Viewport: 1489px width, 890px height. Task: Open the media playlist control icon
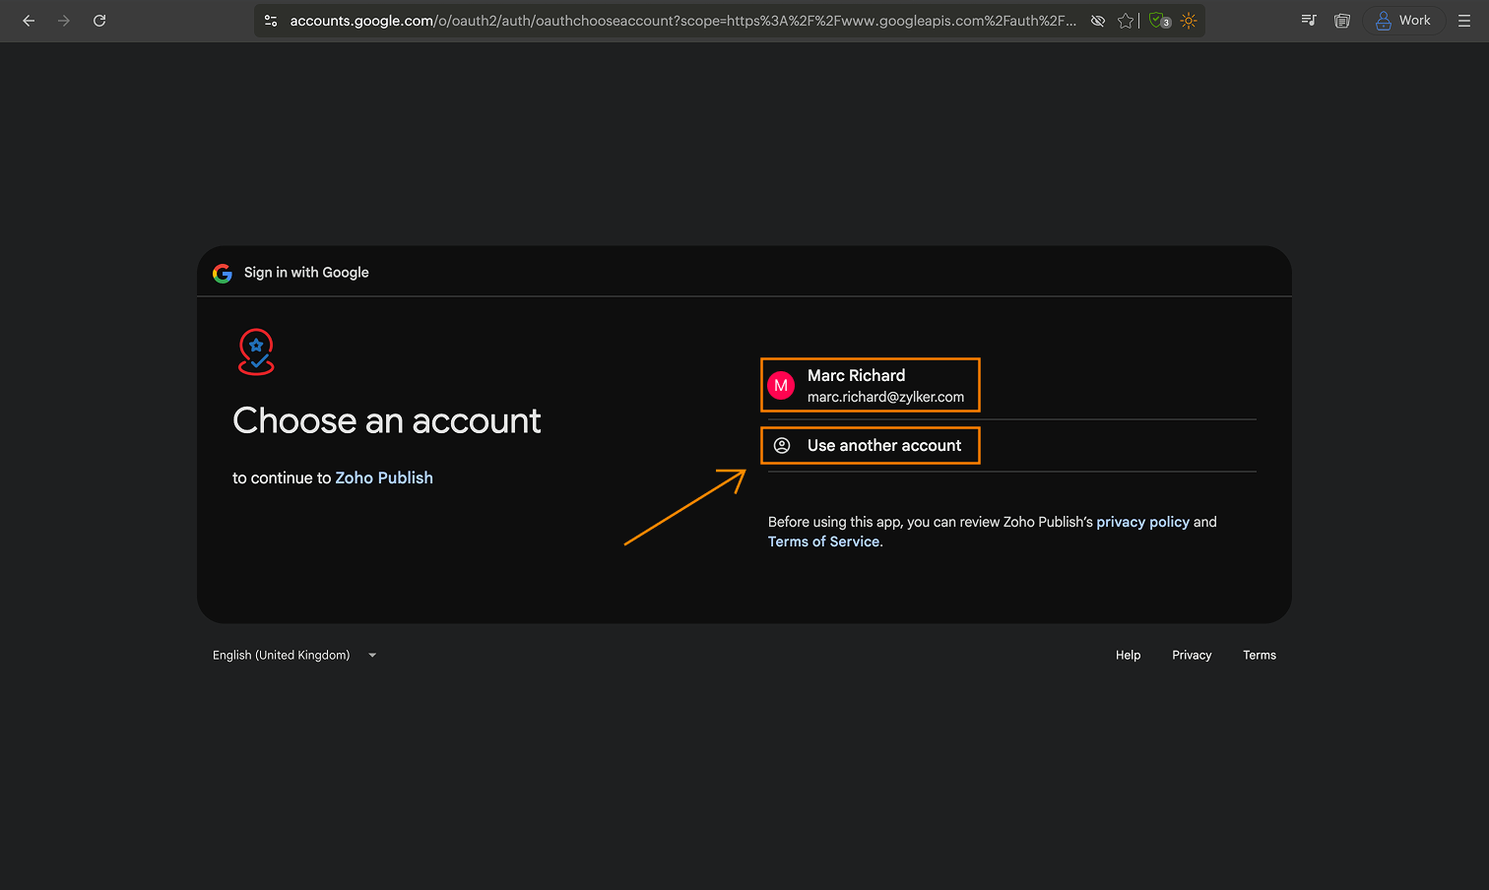(1309, 21)
